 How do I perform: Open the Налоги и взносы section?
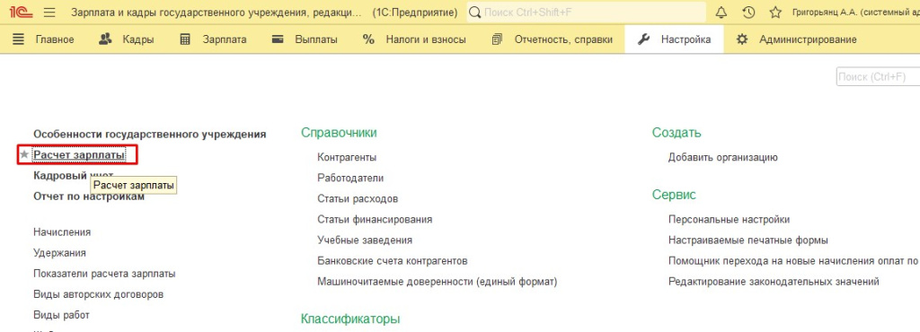click(x=425, y=39)
